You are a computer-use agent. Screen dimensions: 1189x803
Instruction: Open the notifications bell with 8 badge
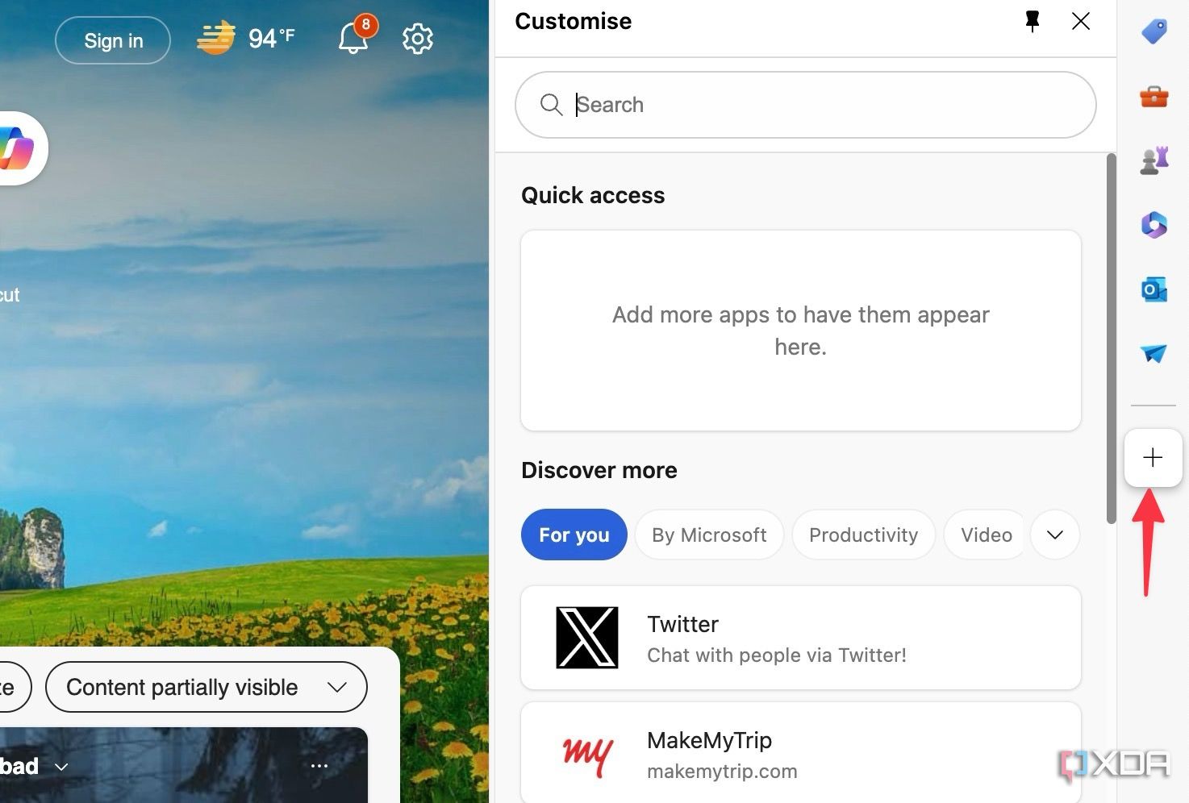click(x=355, y=36)
